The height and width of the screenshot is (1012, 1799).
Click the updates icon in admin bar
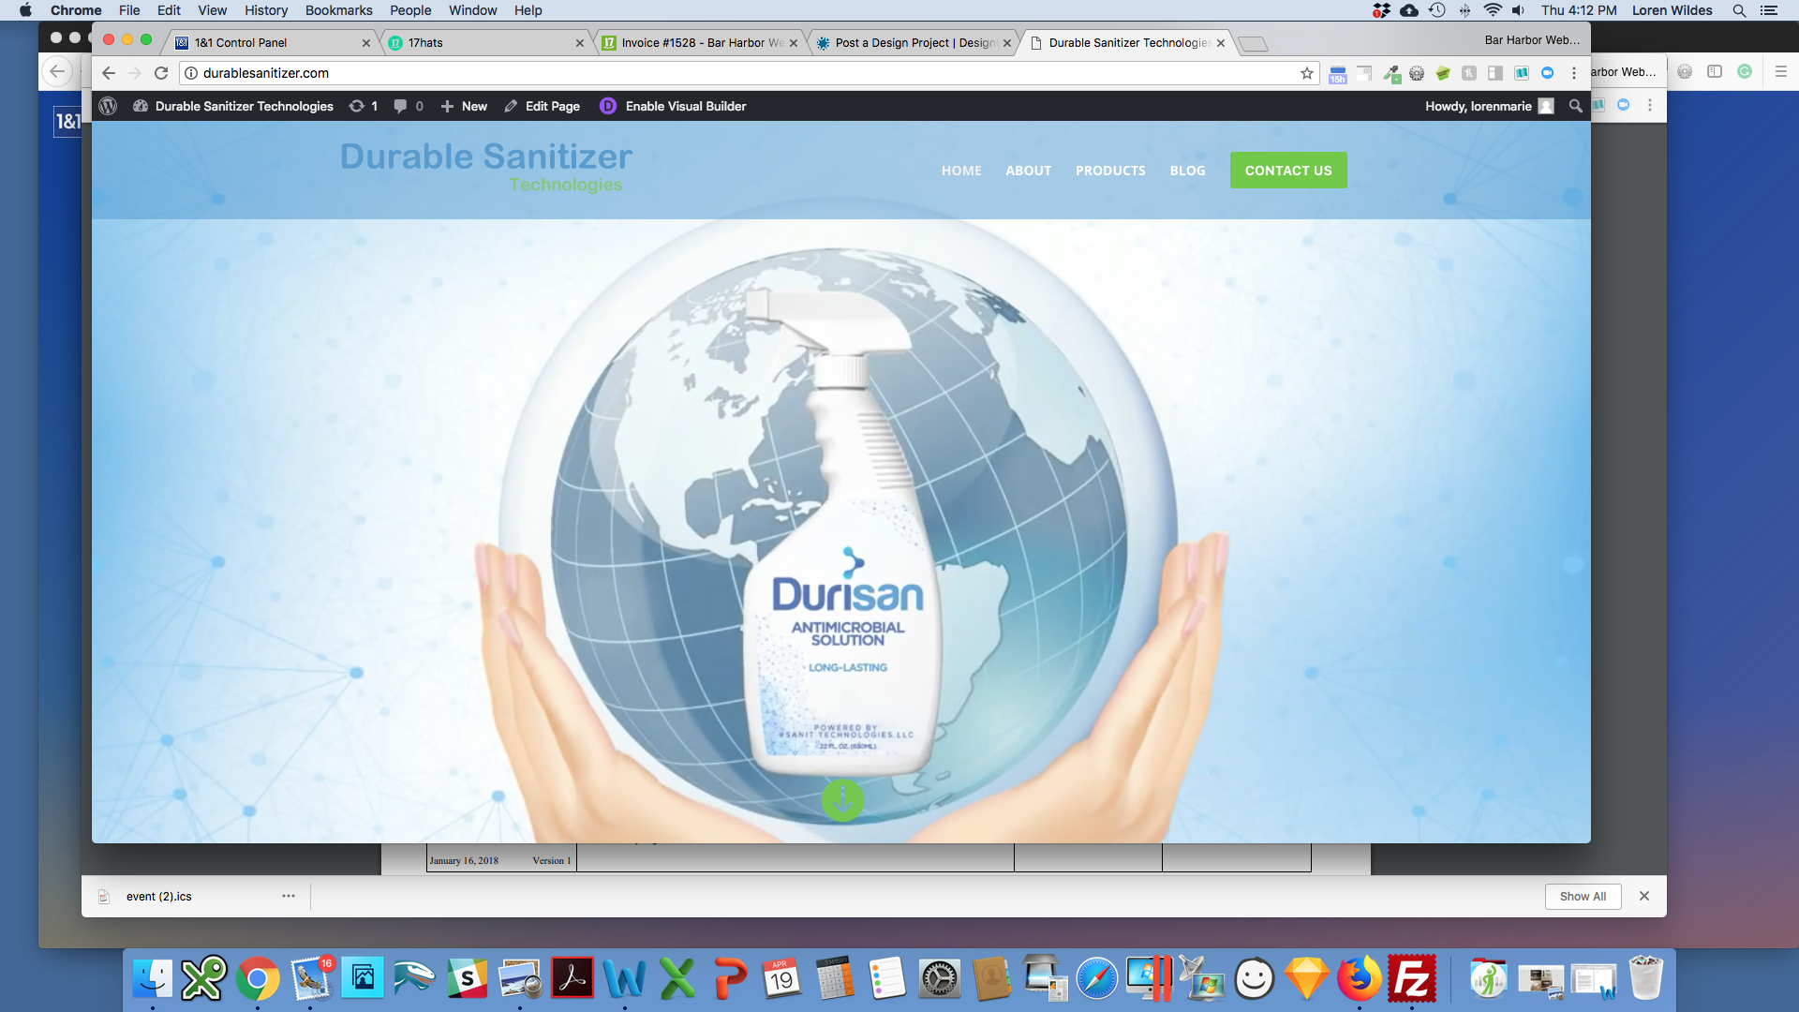coord(357,106)
